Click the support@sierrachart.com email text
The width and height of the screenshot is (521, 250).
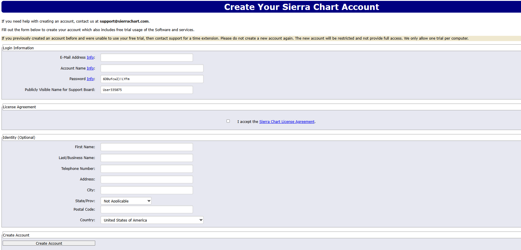124,21
